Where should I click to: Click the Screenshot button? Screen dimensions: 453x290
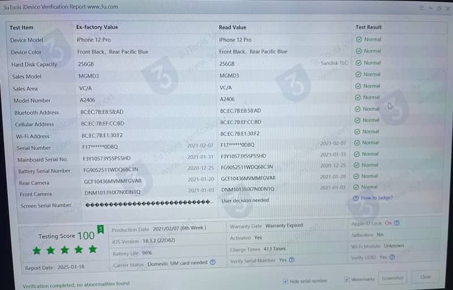point(392,278)
